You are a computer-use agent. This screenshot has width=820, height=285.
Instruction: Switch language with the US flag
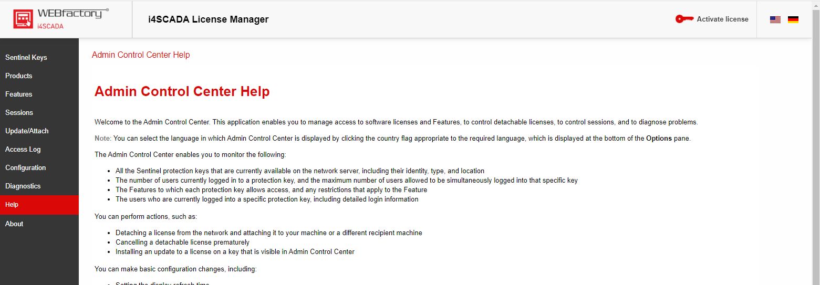(775, 19)
